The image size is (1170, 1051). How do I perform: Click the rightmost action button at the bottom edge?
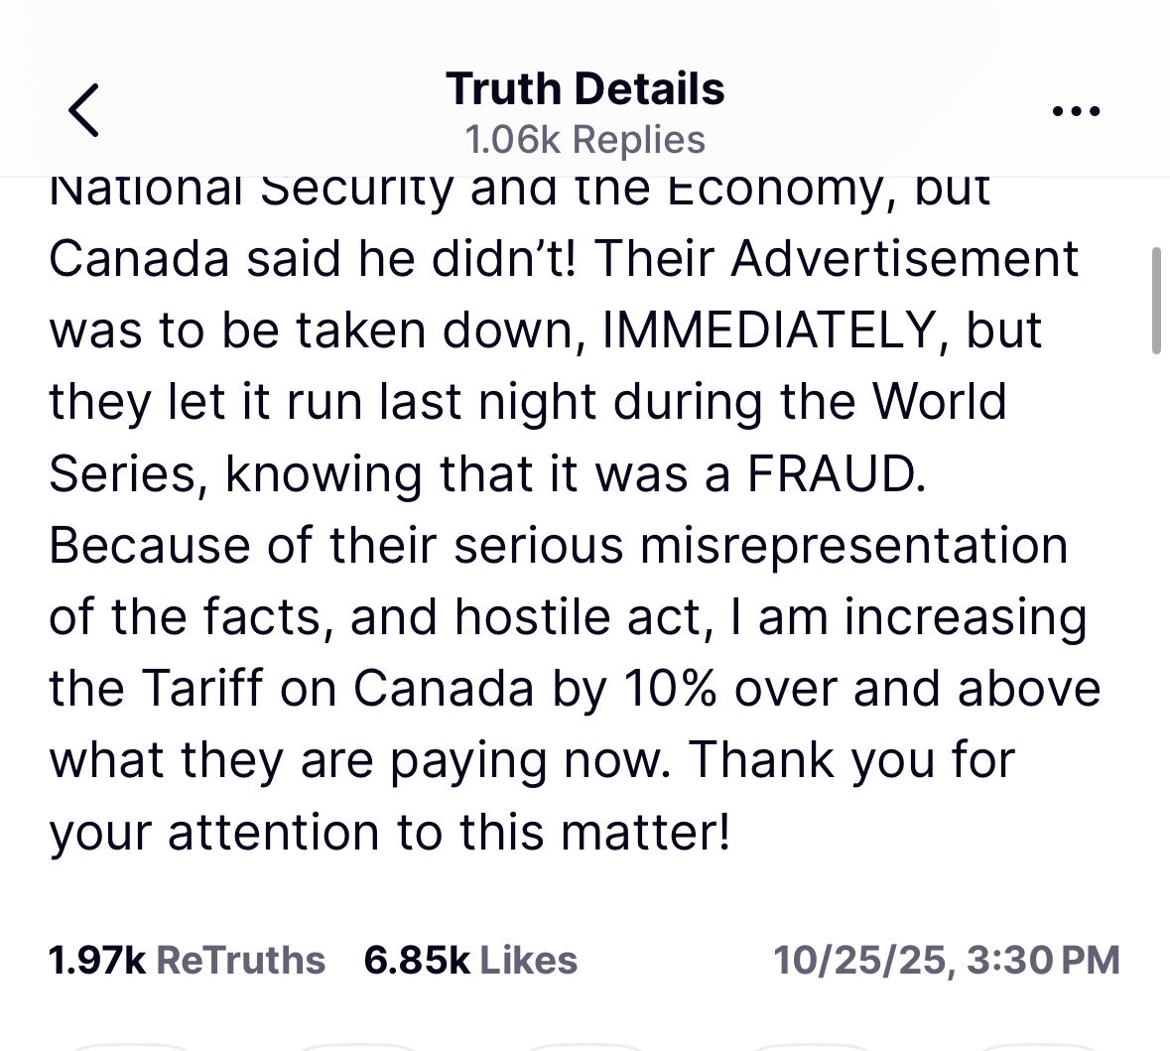click(x=1039, y=1046)
